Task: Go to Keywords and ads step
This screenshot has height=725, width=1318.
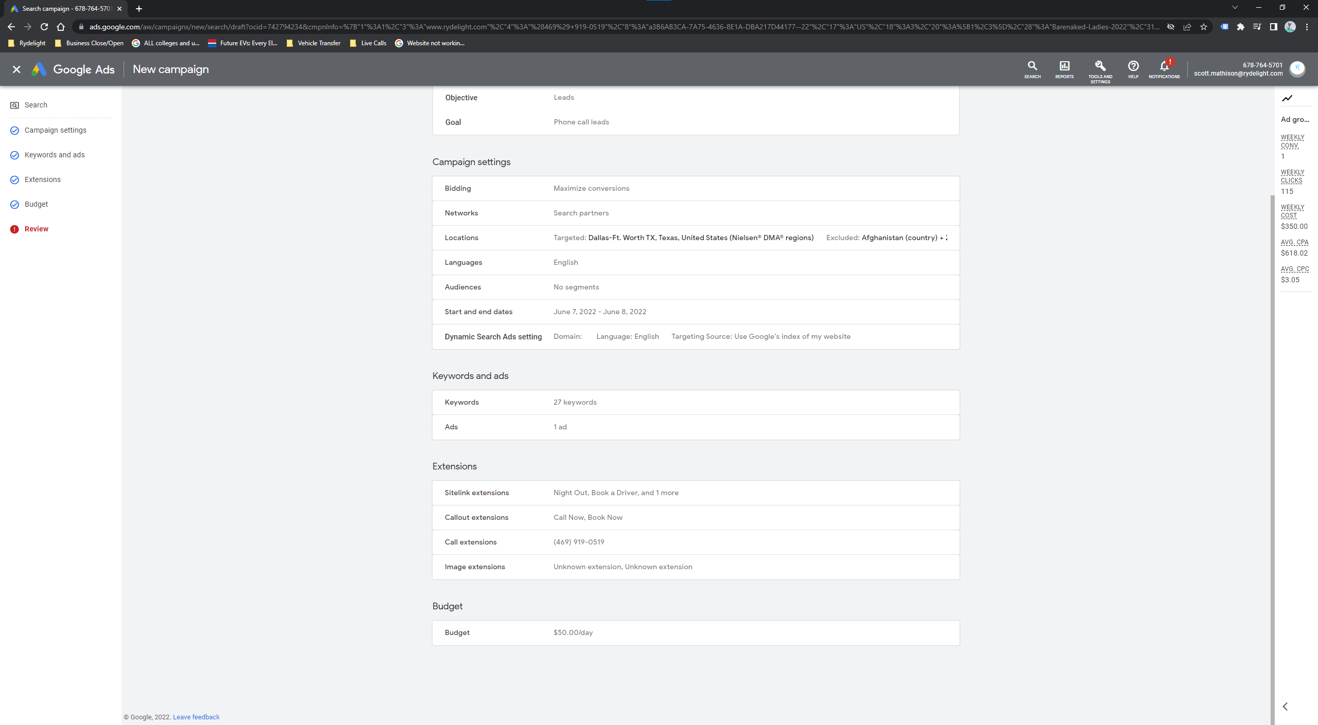Action: pyautogui.click(x=55, y=155)
